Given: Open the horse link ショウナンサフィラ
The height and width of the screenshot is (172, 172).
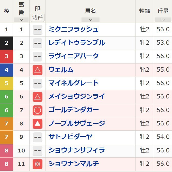Looking at the screenshot, I should (77, 150).
